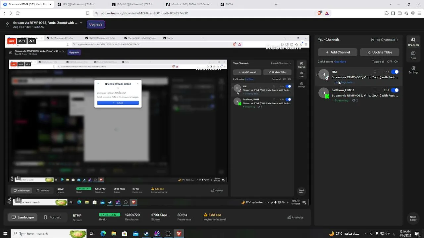Disable the haithem_HM07 channel toggle

click(395, 90)
